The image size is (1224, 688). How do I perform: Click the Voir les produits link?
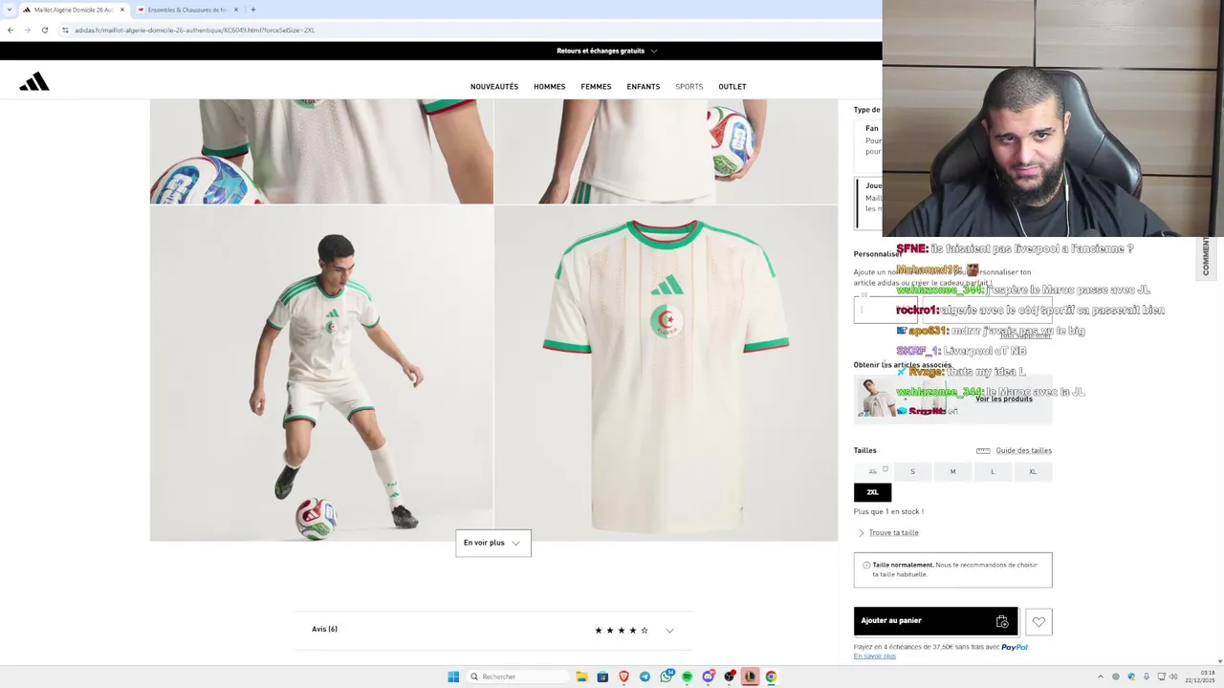pos(1004,399)
